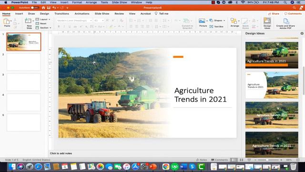Screen dimensions: 305x172
Task: Toggle Comments in status bar
Action: [x=219, y=160]
